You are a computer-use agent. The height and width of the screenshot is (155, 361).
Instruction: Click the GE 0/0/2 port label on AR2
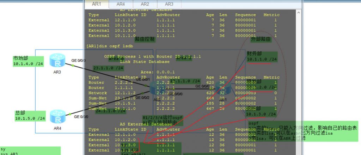142,98
